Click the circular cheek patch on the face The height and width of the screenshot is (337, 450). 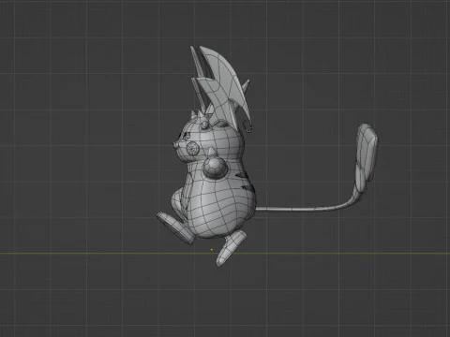[192, 149]
